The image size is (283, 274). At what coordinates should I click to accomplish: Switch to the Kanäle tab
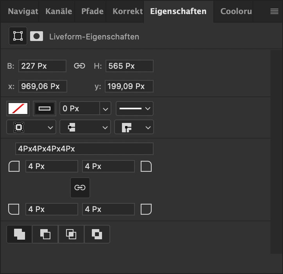pos(59,11)
